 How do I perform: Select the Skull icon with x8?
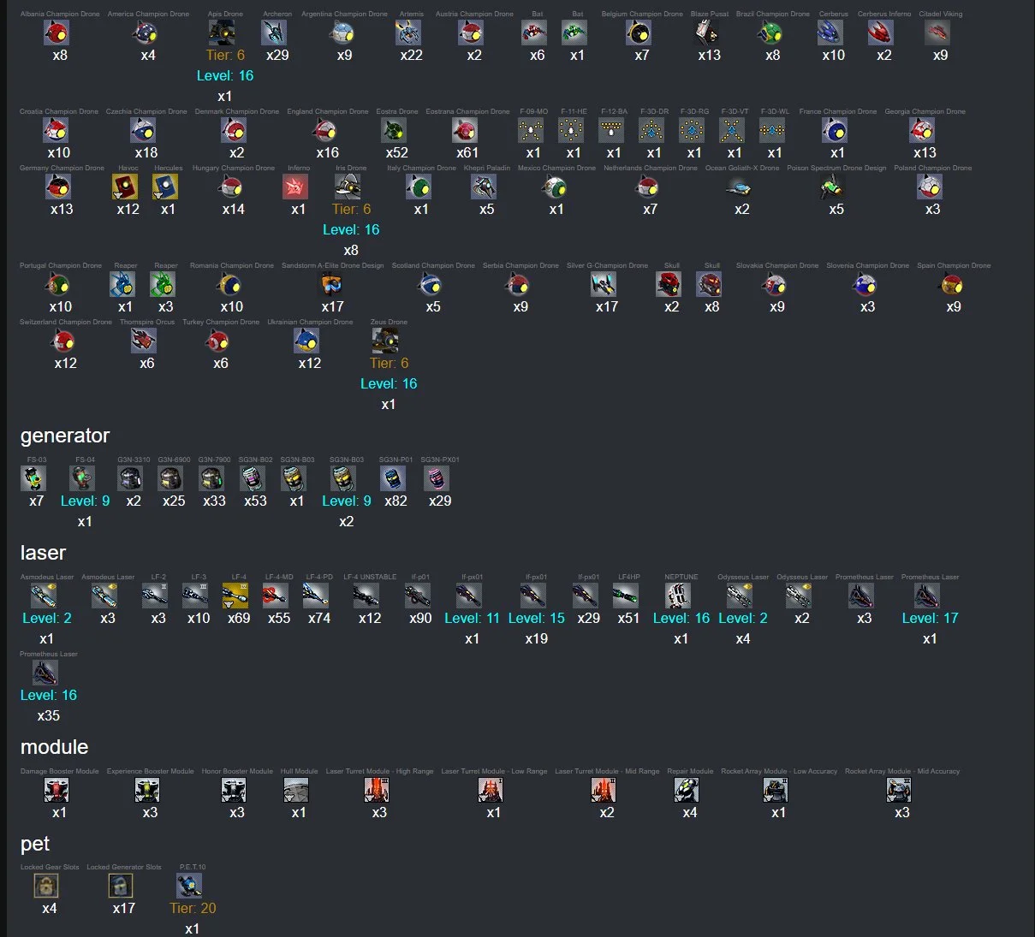[709, 284]
